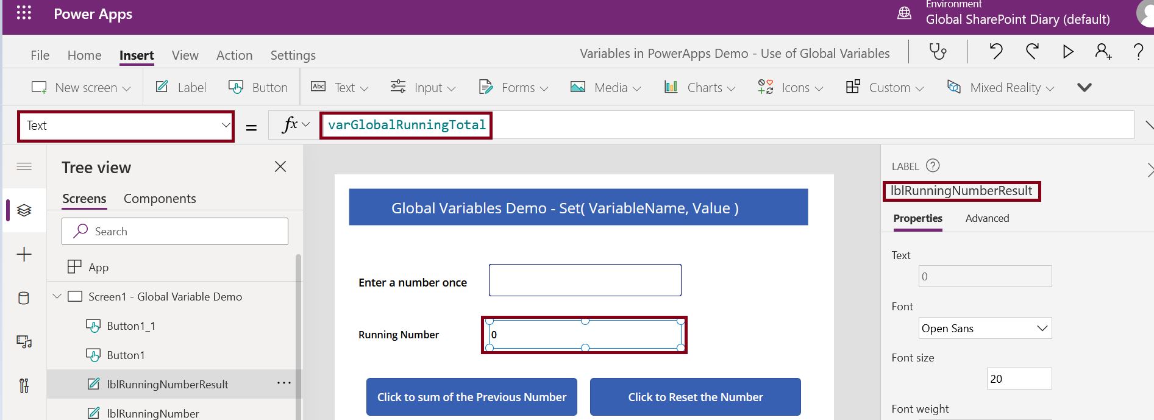The height and width of the screenshot is (420, 1154).
Task: Open the File menu
Action: click(40, 55)
